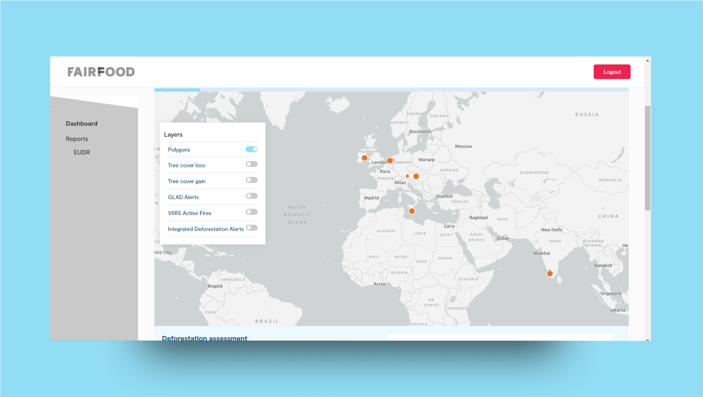Click the Tree cover gain label

coord(187,181)
